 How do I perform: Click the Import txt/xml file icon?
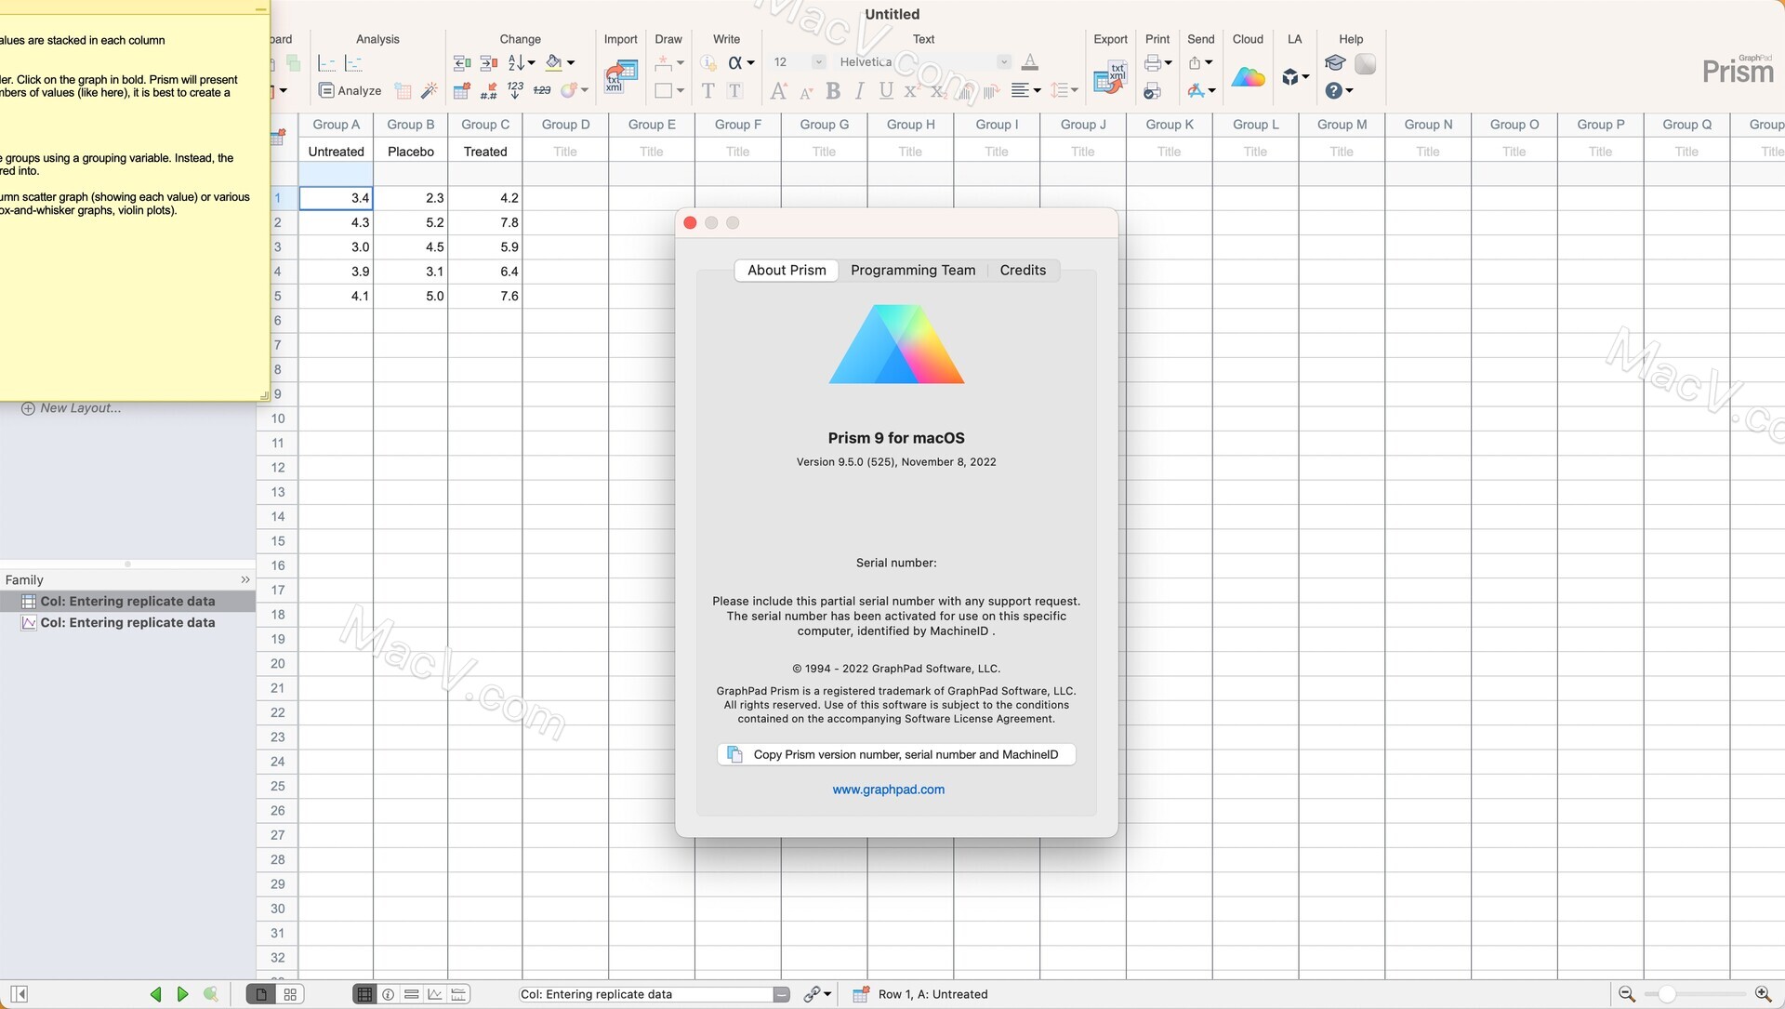click(620, 75)
